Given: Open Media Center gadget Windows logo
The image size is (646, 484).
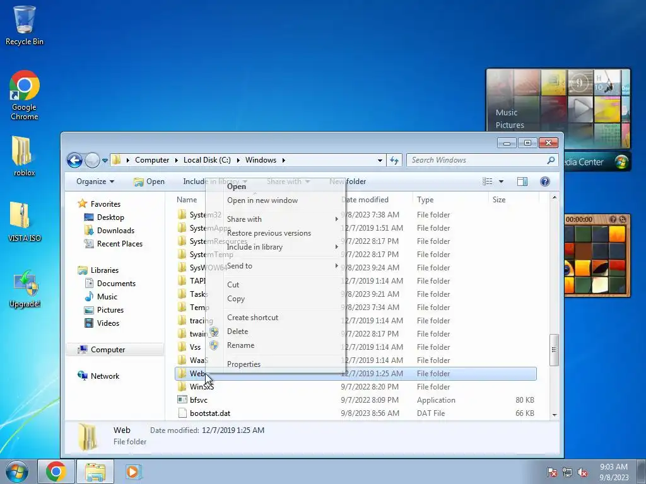Looking at the screenshot, I should pos(621,162).
